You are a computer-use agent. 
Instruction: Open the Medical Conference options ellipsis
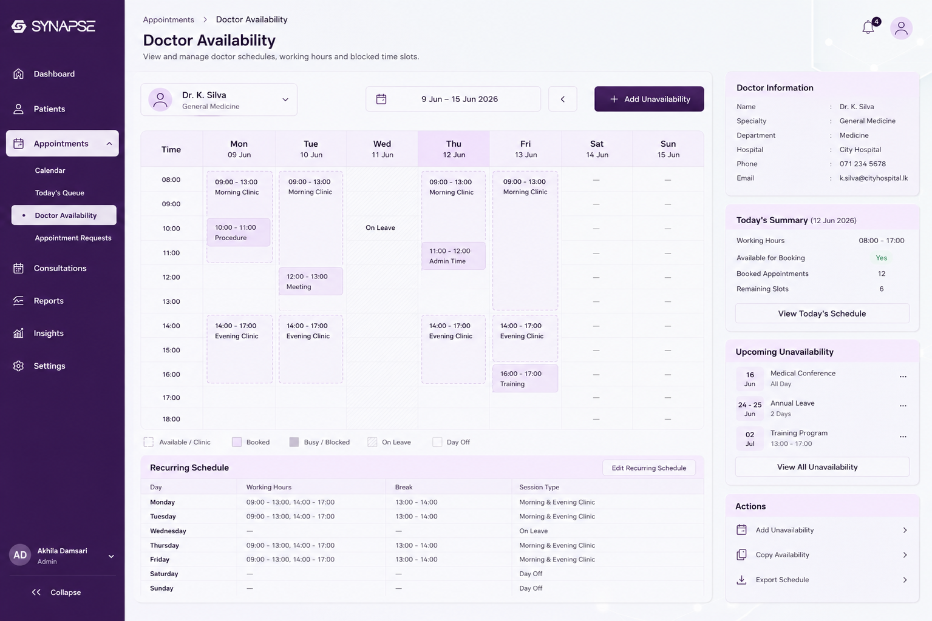pyautogui.click(x=903, y=377)
